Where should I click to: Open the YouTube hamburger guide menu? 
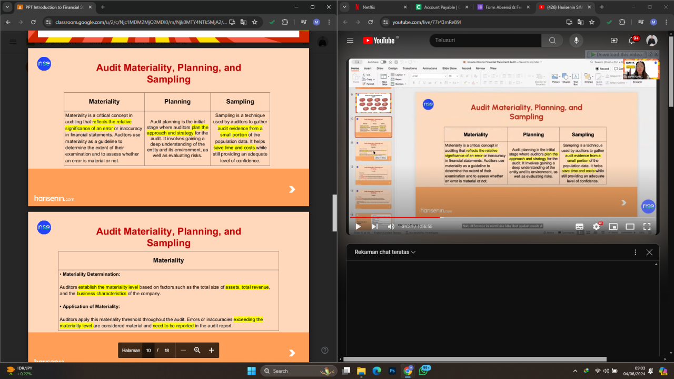[x=350, y=41]
